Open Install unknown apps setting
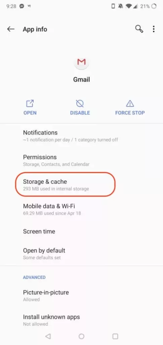163x345 pixels. [81, 320]
